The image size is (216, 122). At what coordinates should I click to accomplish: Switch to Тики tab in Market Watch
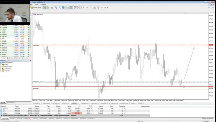(25, 58)
